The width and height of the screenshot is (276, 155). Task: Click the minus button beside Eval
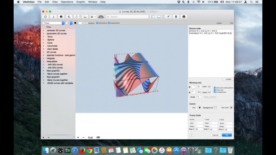pos(83,138)
